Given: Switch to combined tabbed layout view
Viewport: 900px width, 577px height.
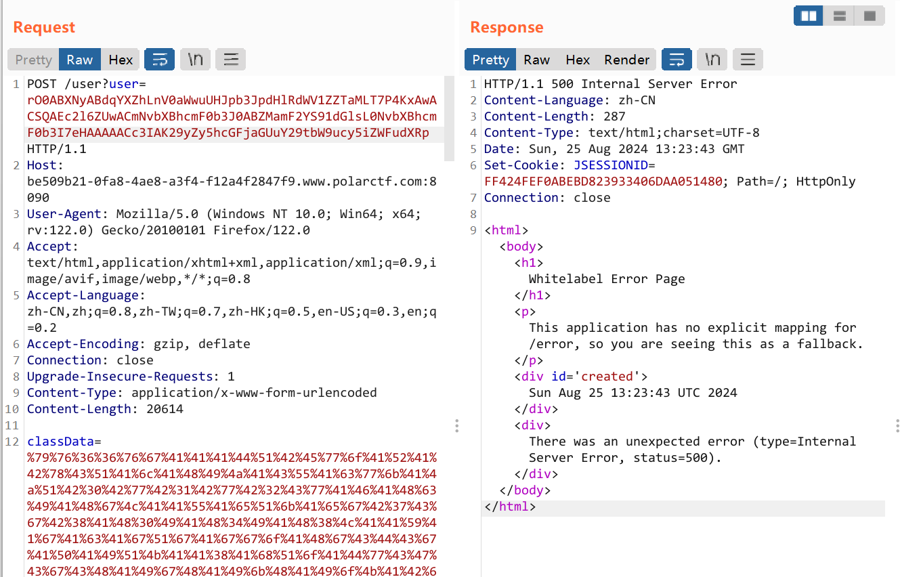Looking at the screenshot, I should point(870,16).
